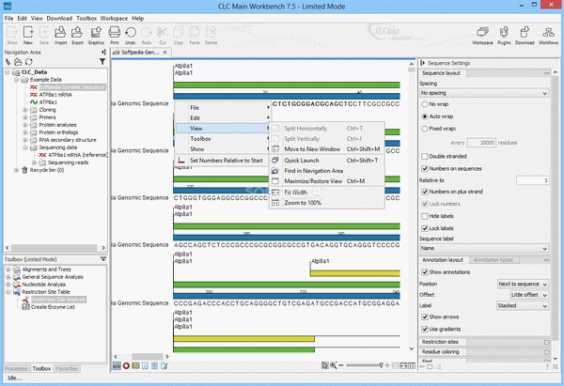Click the New toolbar icon

pyautogui.click(x=28, y=35)
